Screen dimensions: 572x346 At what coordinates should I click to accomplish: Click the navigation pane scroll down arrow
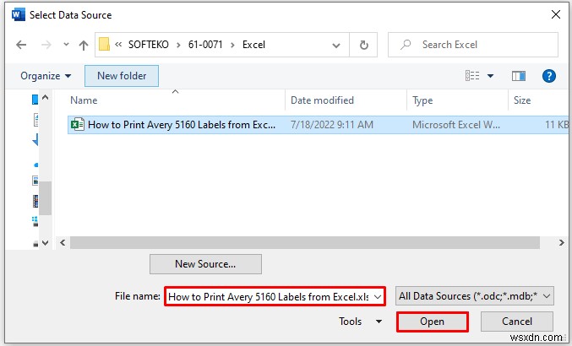click(x=46, y=243)
